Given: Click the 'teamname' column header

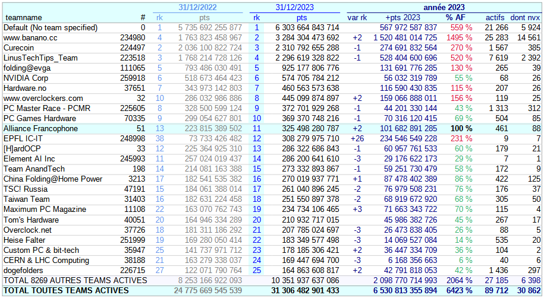Looking at the screenshot, I should [24, 18].
